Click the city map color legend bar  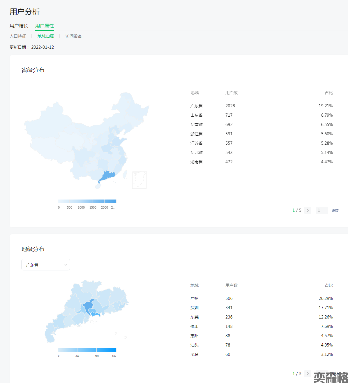[87, 350]
